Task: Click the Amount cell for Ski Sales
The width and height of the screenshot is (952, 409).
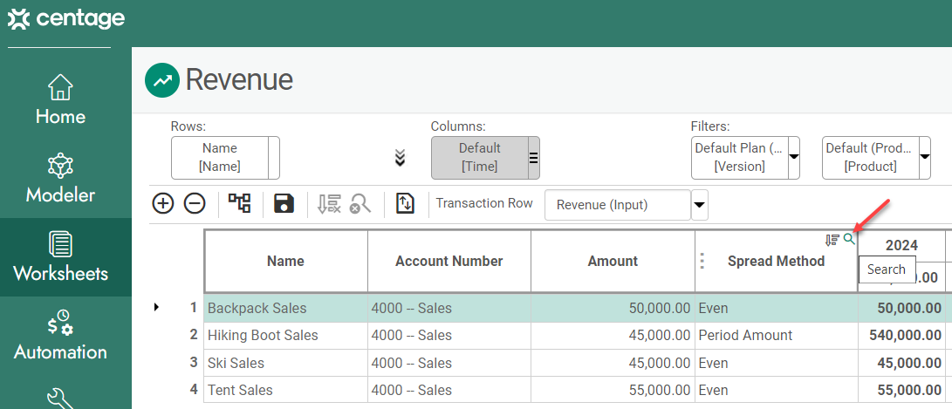Action: tap(613, 363)
